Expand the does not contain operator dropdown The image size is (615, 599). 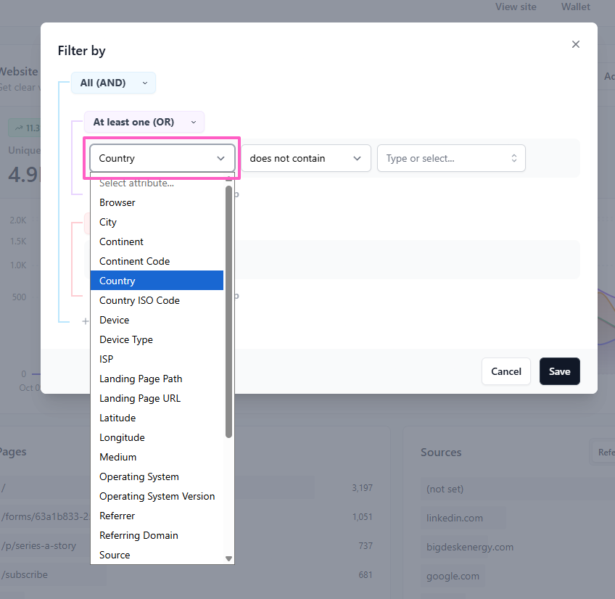[x=305, y=158]
